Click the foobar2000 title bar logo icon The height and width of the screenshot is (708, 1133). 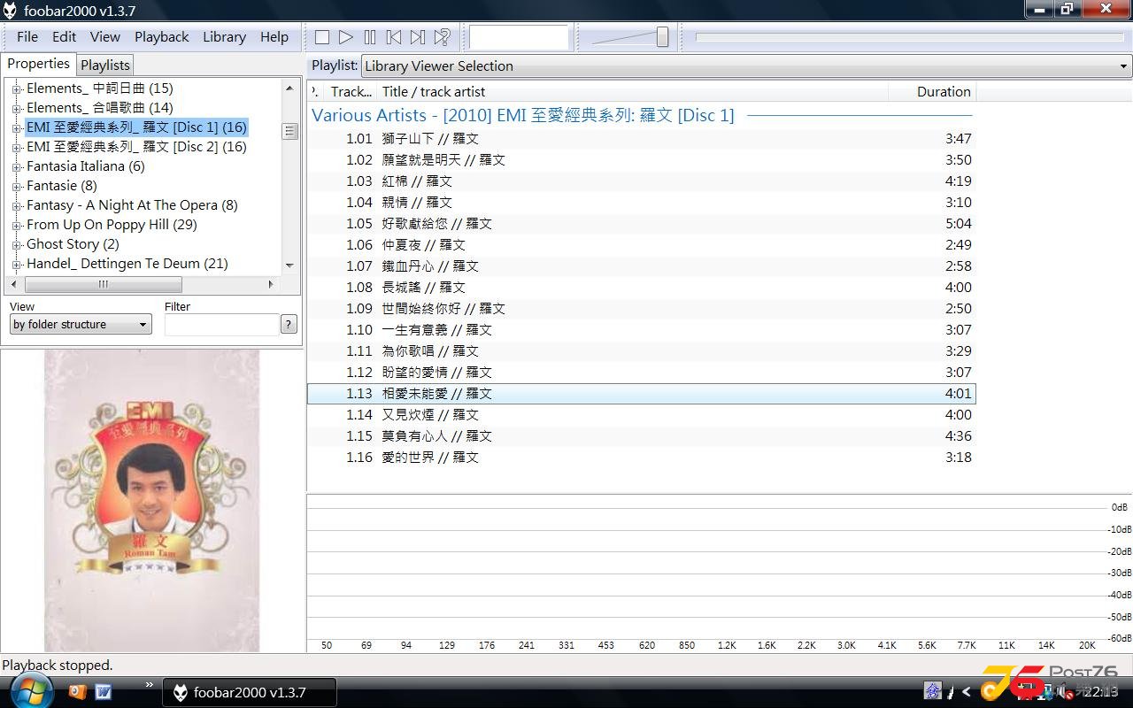pos(11,11)
